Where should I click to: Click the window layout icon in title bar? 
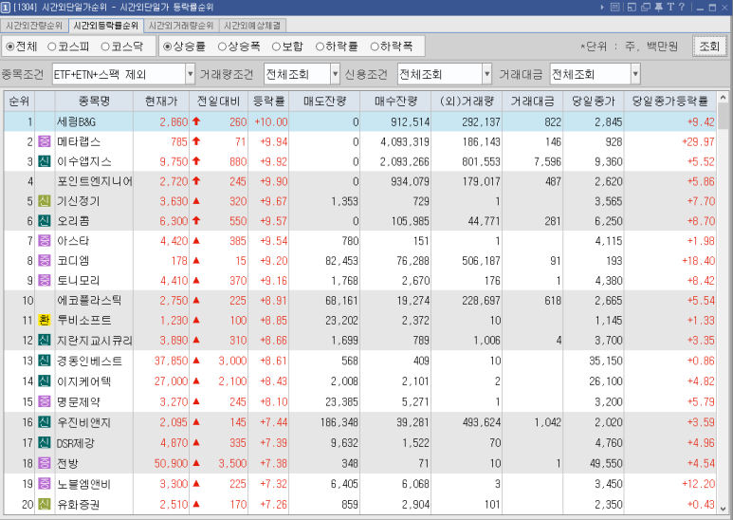(x=632, y=7)
